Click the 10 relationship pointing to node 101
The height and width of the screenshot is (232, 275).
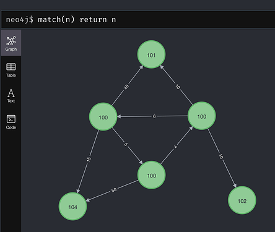click(x=178, y=87)
